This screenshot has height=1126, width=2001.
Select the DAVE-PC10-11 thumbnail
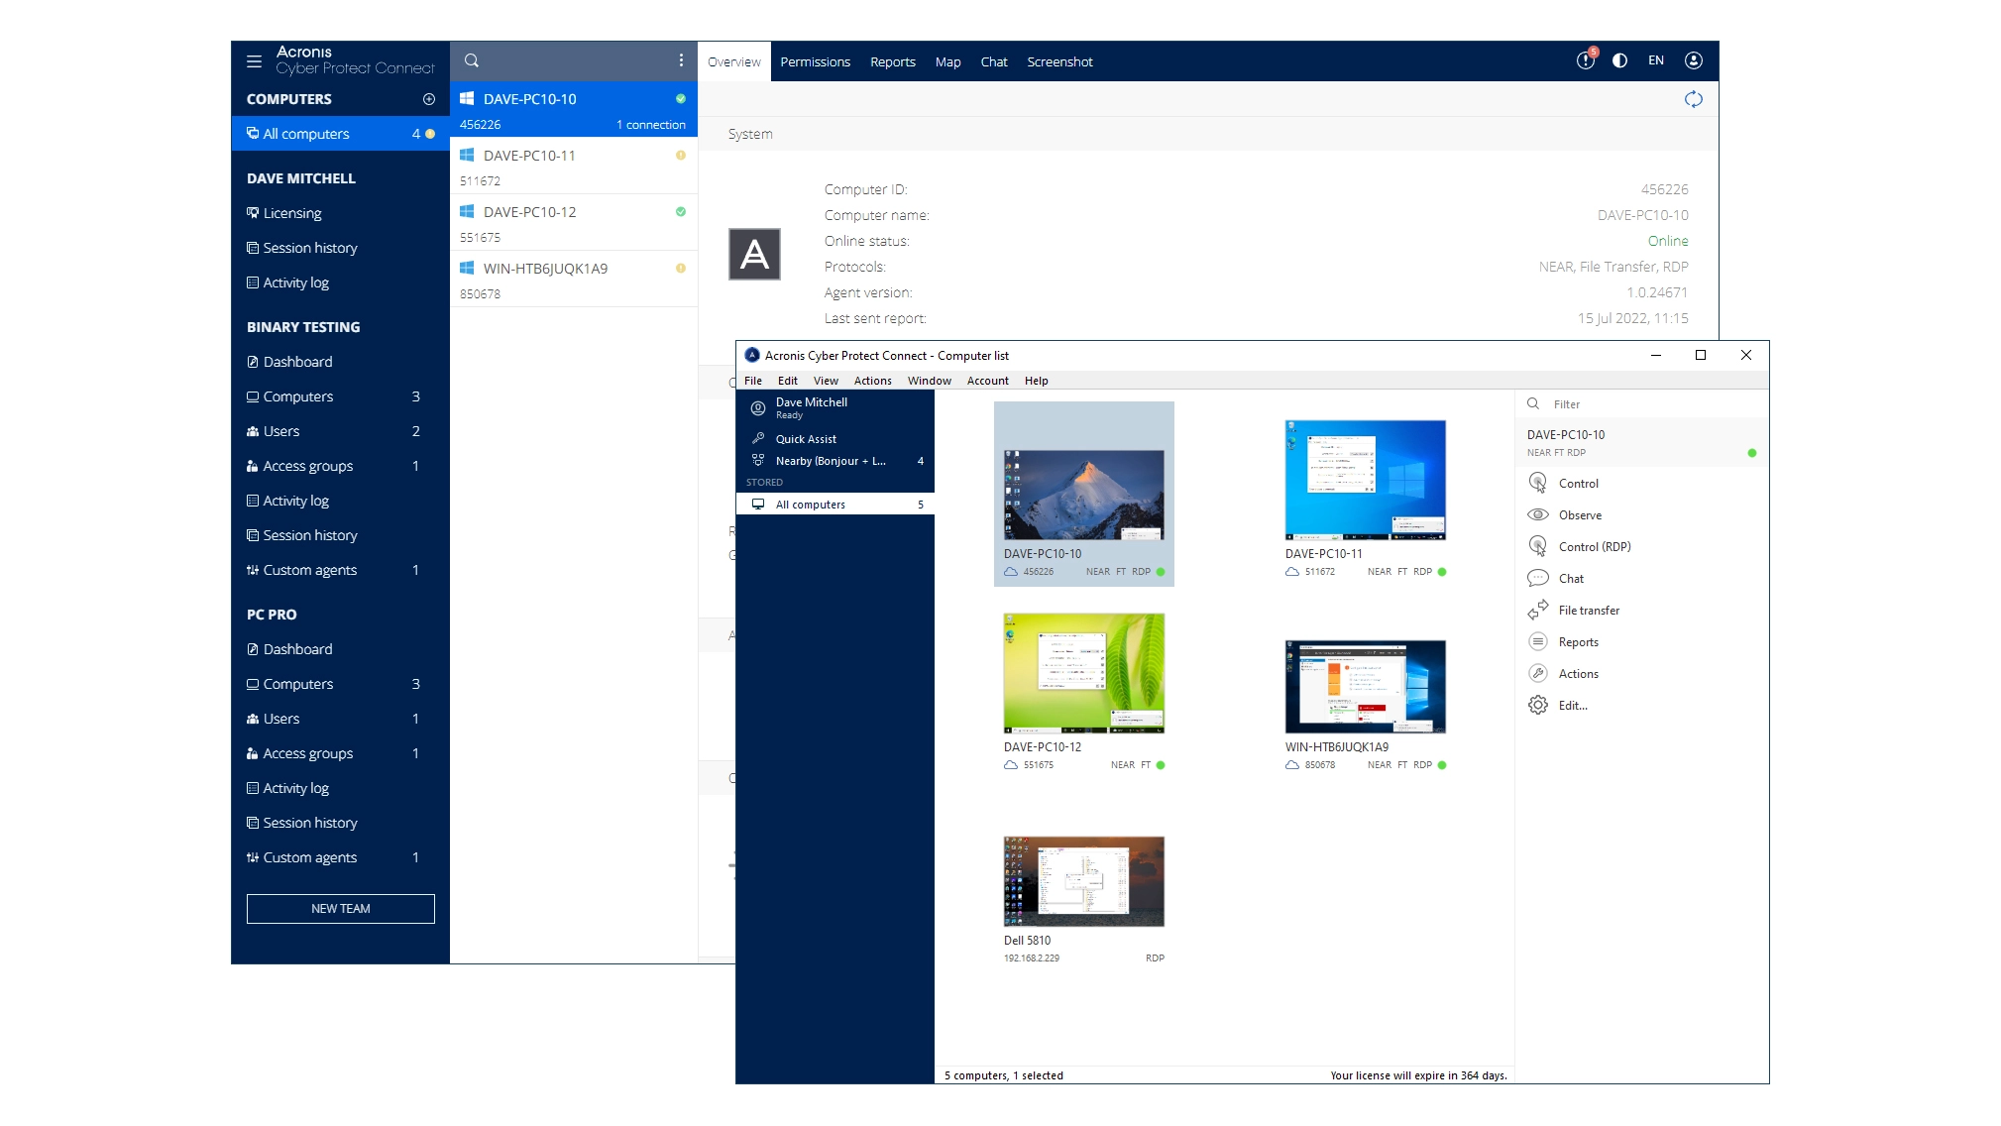pyautogui.click(x=1365, y=480)
